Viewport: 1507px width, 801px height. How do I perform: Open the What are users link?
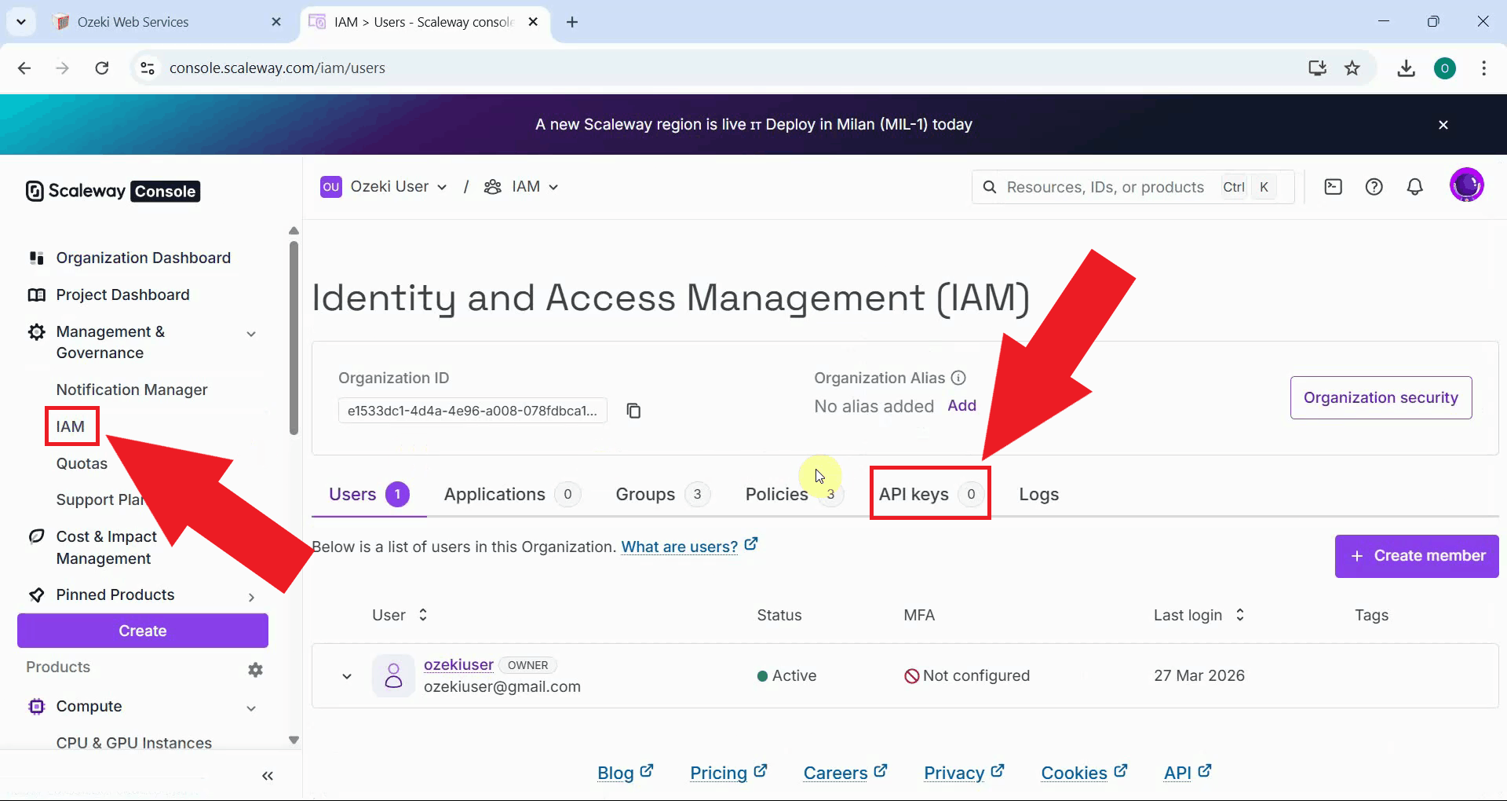[679, 547]
